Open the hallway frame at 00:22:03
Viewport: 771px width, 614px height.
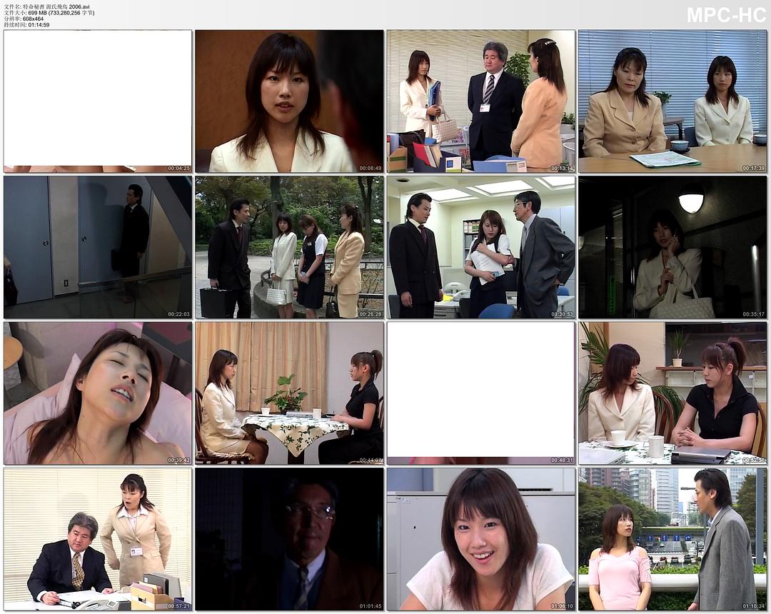(x=98, y=247)
